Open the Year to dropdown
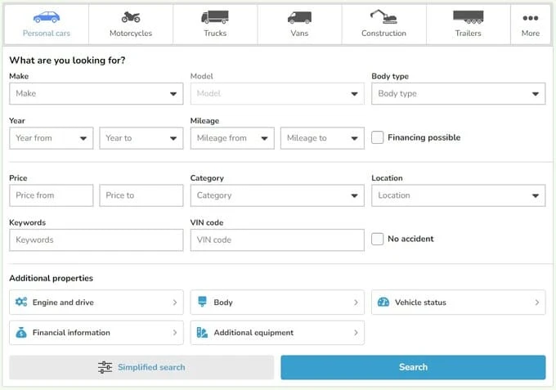The width and height of the screenshot is (556, 390). click(x=141, y=138)
